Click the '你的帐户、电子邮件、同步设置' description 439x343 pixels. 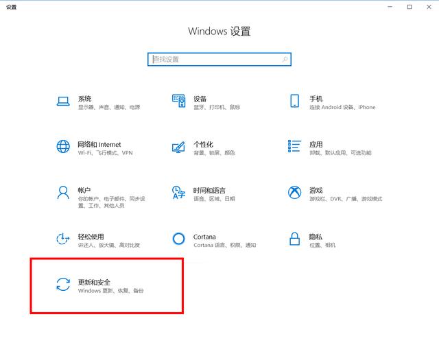click(111, 202)
